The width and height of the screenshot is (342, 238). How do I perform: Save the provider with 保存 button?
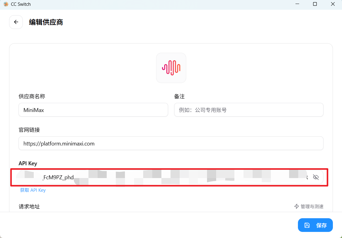[x=315, y=225]
